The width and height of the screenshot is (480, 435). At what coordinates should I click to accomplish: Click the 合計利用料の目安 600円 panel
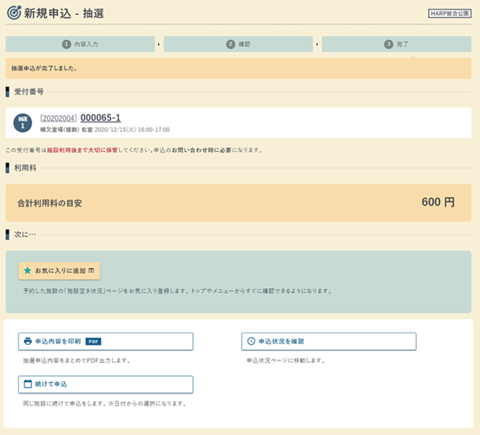[x=239, y=202]
